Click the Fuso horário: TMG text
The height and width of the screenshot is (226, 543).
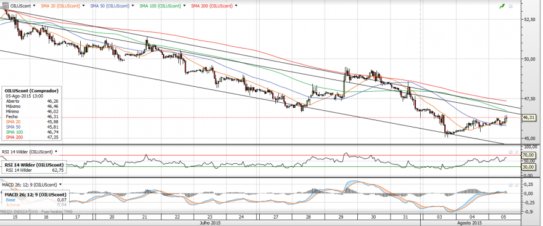(x=57, y=211)
